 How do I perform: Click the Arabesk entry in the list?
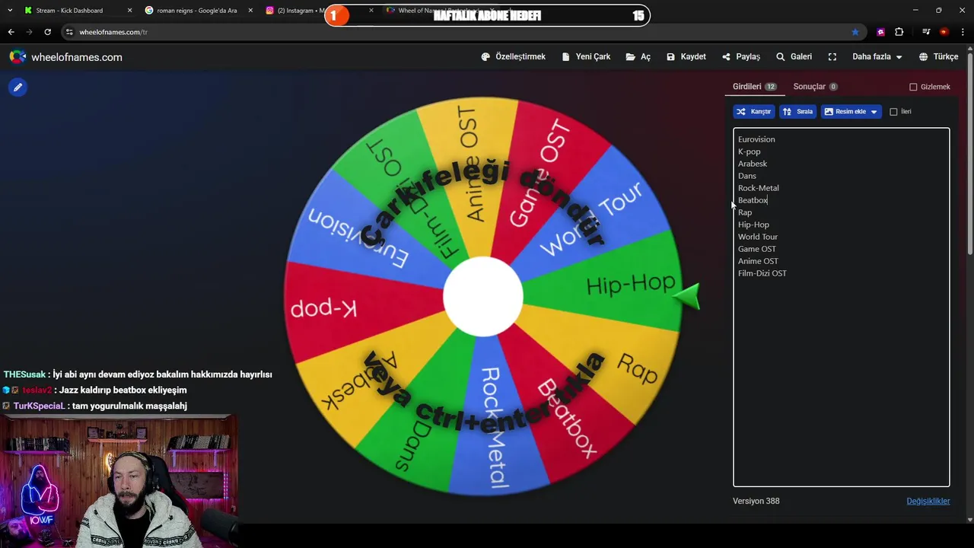[x=753, y=164]
